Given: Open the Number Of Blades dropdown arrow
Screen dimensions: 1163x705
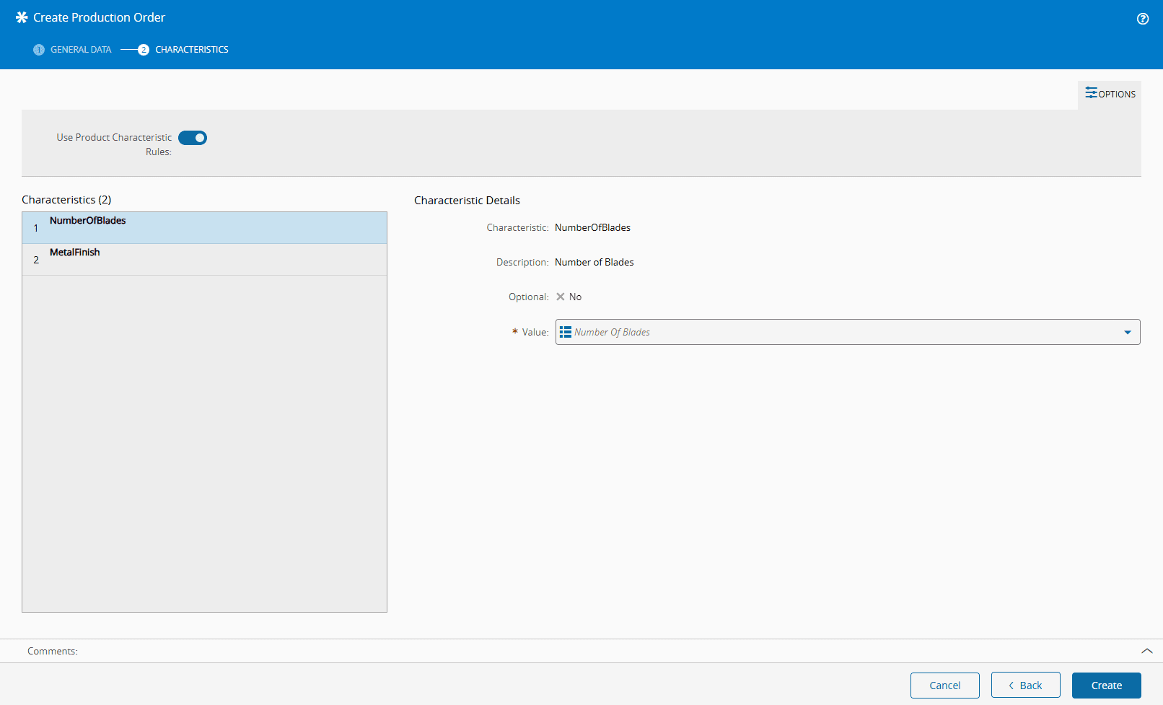Looking at the screenshot, I should (1128, 332).
